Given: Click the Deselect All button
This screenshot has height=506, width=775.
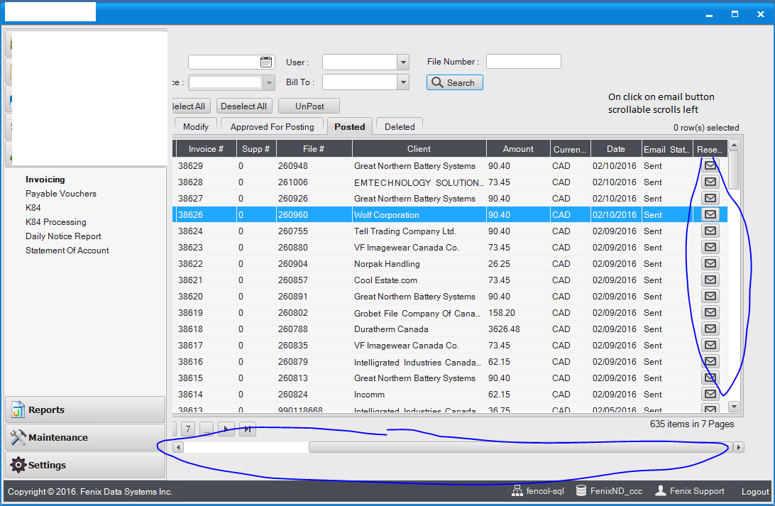Looking at the screenshot, I should 243,106.
